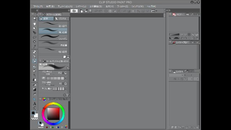Image resolution: width=231 pixels, height=130 pixels.
Task: Select the Blend tool
Action: (35, 80)
